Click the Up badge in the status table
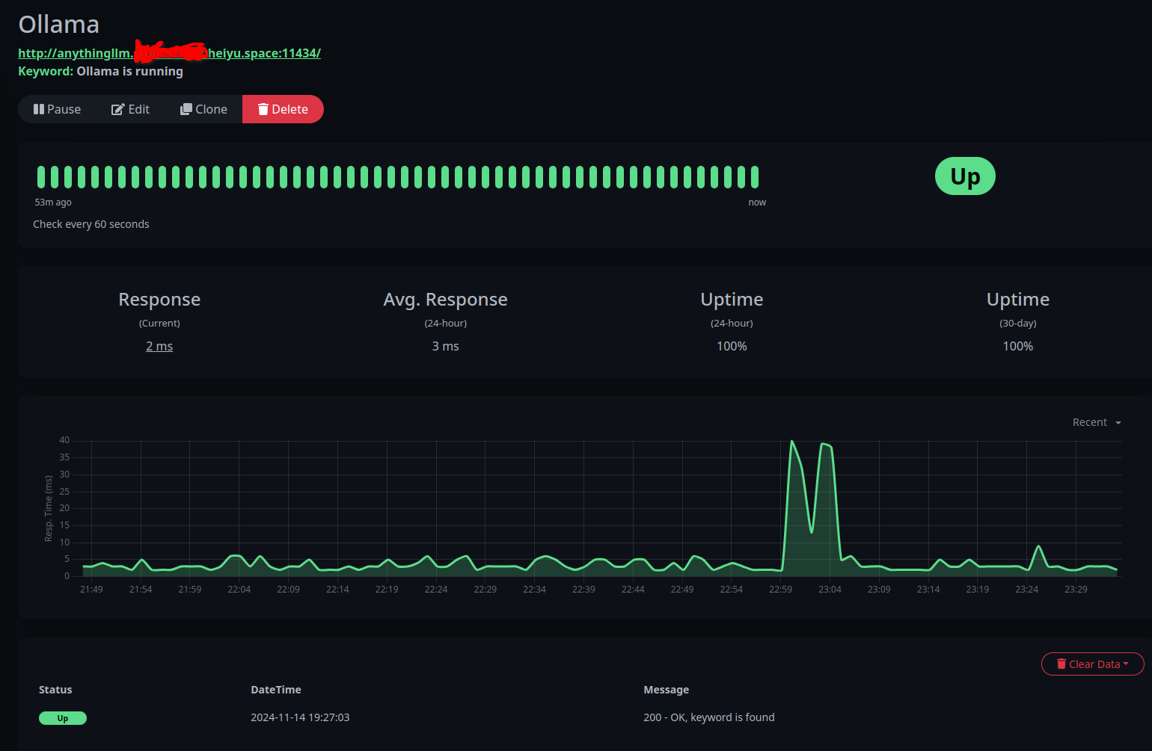This screenshot has height=751, width=1152. (x=63, y=718)
